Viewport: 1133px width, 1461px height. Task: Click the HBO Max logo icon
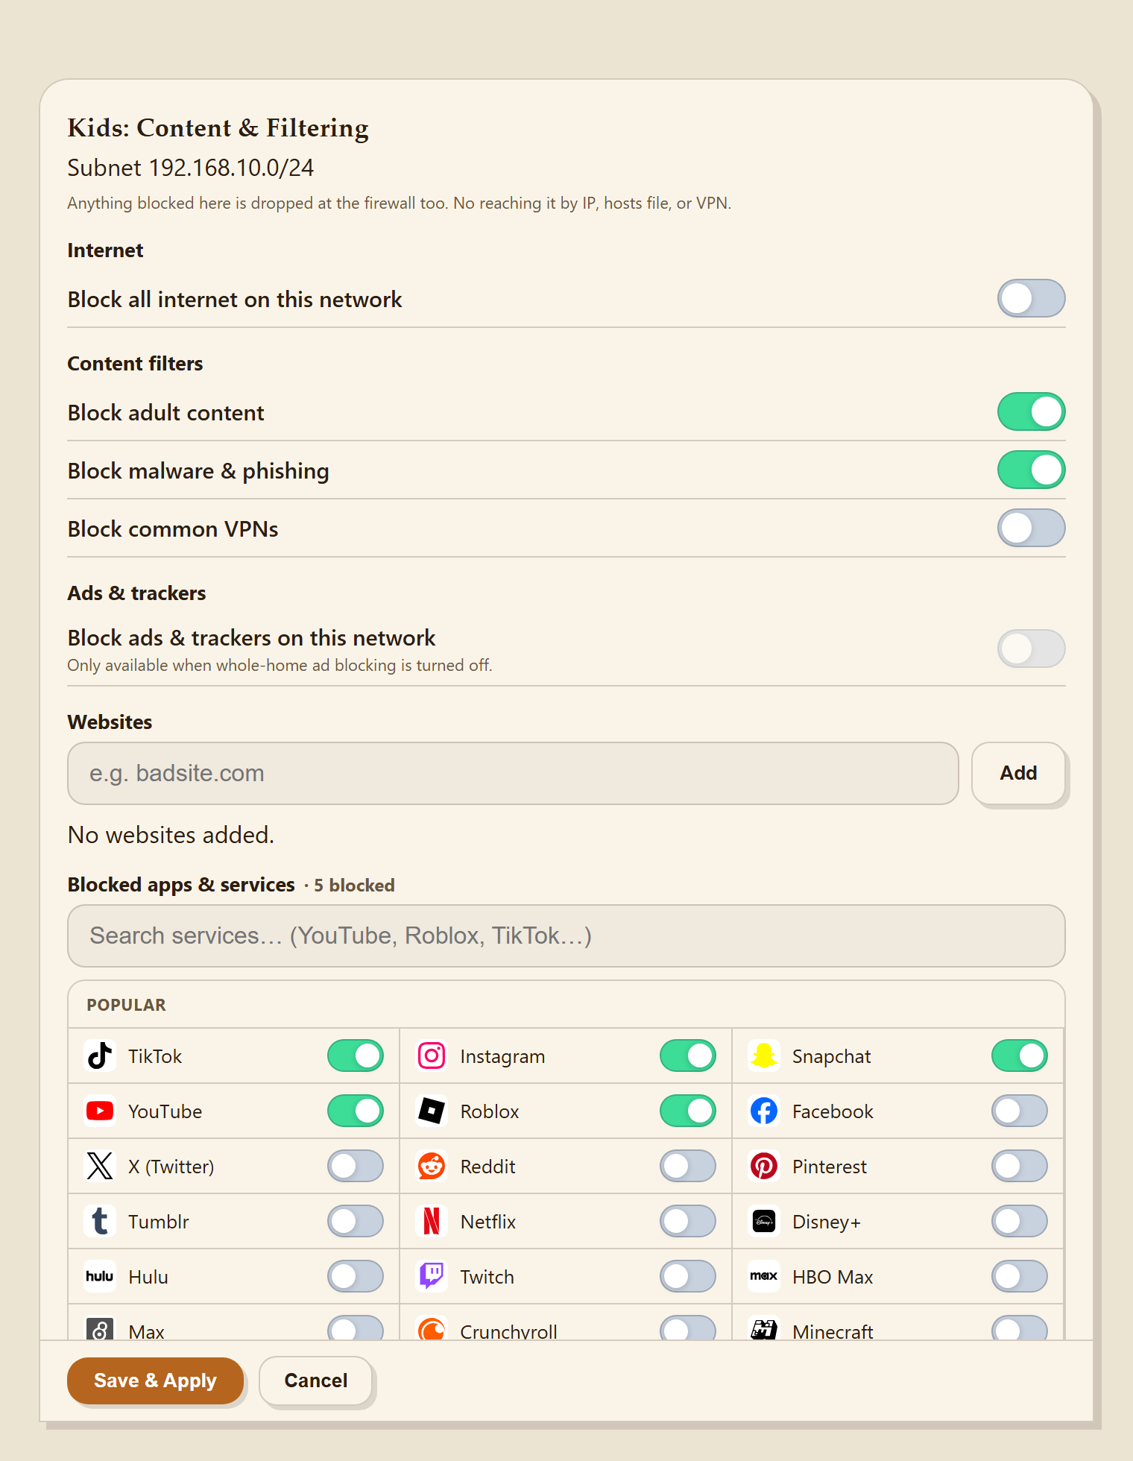(x=764, y=1276)
